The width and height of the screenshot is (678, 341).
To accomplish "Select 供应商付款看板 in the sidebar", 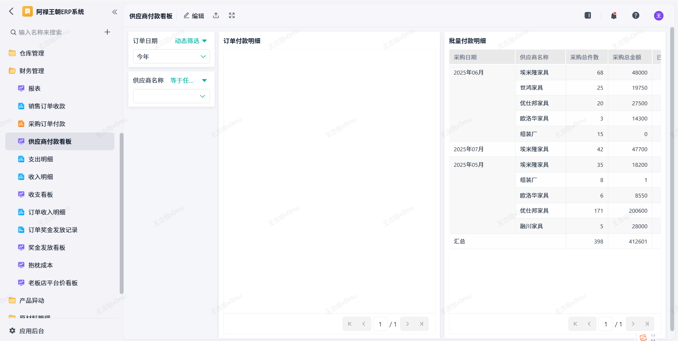I will (60, 141).
